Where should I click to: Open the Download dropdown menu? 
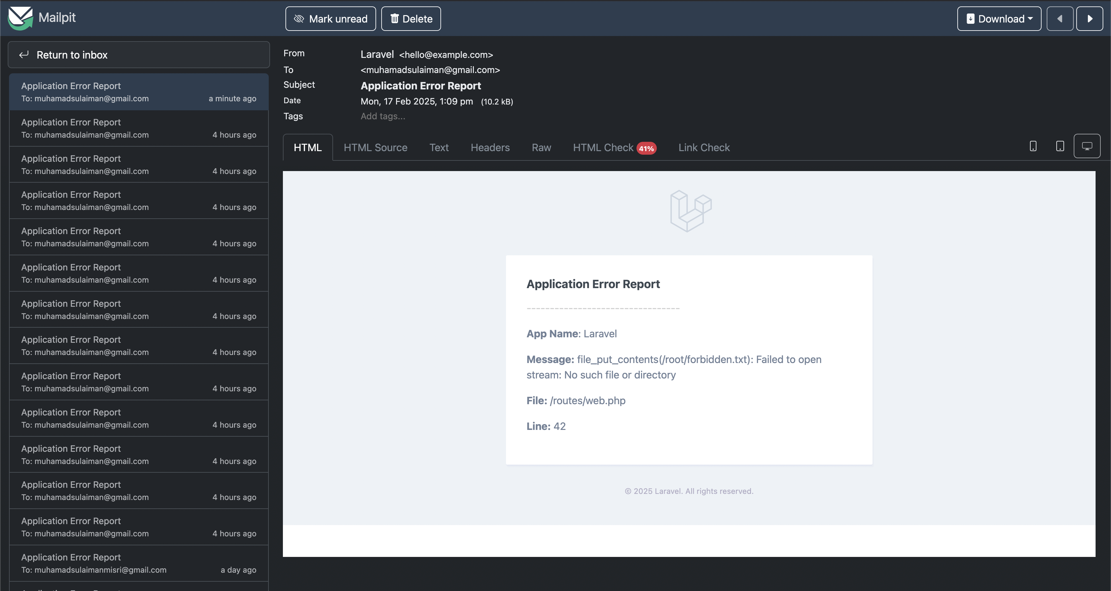(999, 19)
